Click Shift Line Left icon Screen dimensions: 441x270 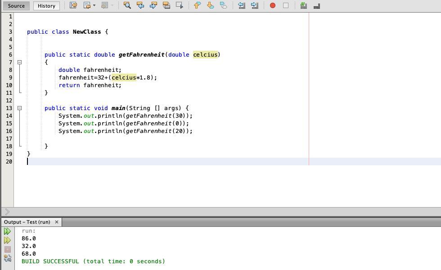tap(242, 5)
